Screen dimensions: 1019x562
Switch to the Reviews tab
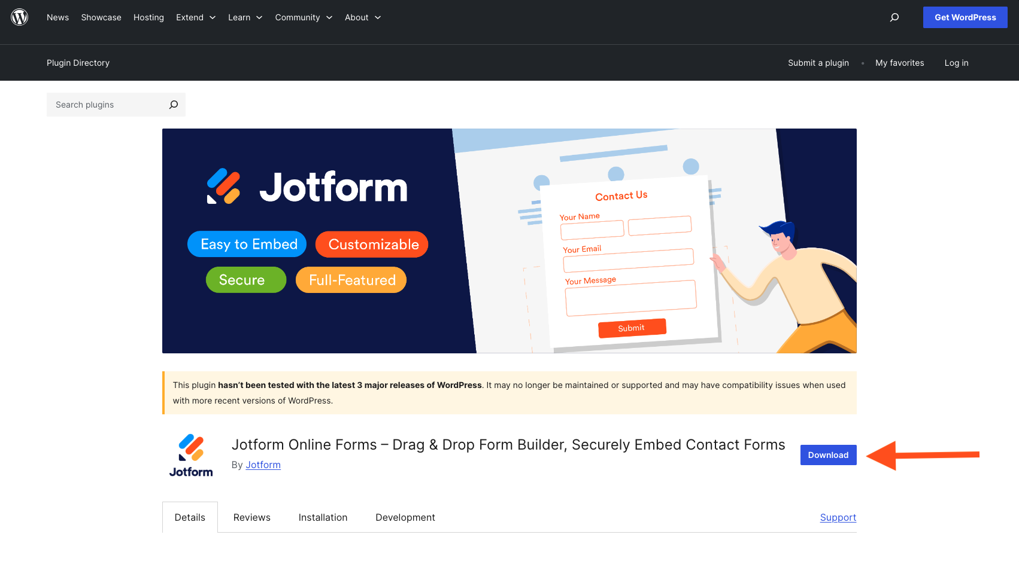point(251,517)
